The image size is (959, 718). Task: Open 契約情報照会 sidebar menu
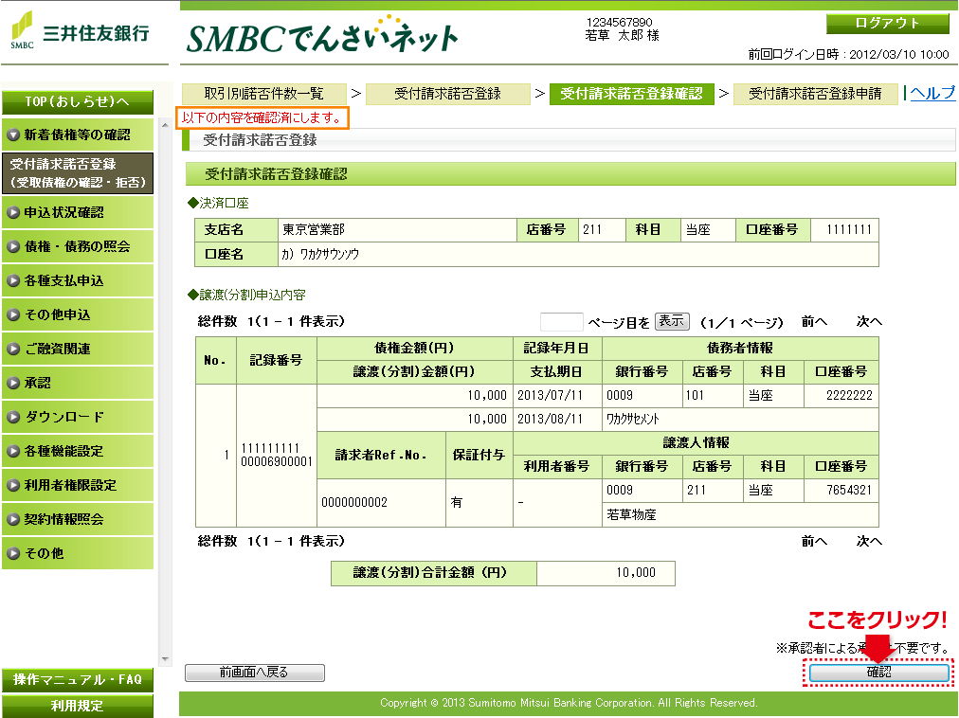pos(78,519)
